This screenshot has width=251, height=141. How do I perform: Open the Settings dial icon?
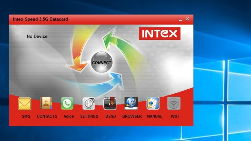[89, 103]
